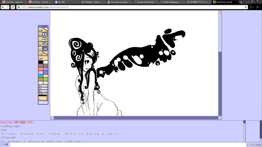Screen dimensions: 262x147
Task: Switch to Shōko Nakagawa tab
Action: (x=172, y=2)
